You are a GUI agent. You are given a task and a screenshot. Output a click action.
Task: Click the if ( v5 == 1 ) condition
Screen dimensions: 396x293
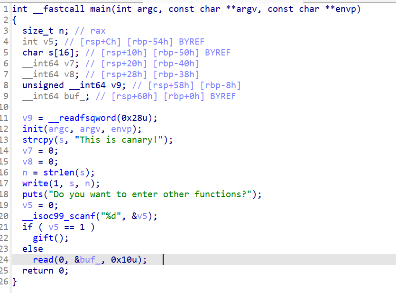pos(59,227)
